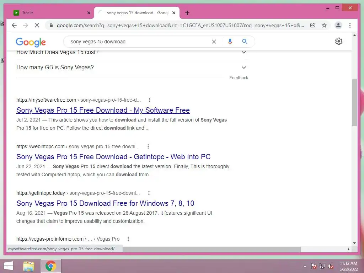The width and height of the screenshot is (364, 273).
Task: Maximize the Chrome window
Action: click(x=337, y=8)
